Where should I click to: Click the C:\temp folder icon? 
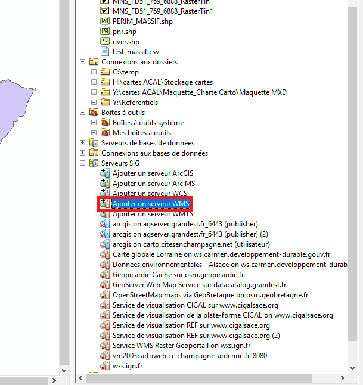pyautogui.click(x=105, y=72)
